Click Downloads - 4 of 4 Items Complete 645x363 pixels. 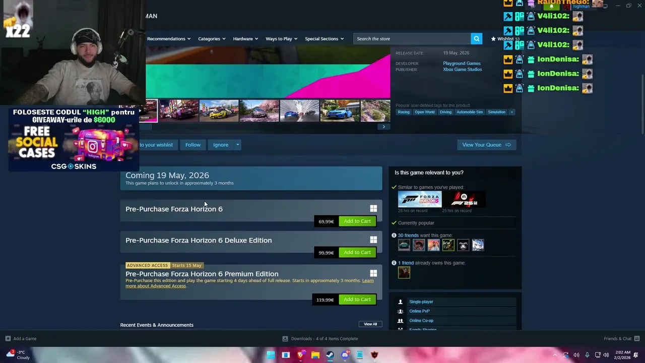[325, 339]
